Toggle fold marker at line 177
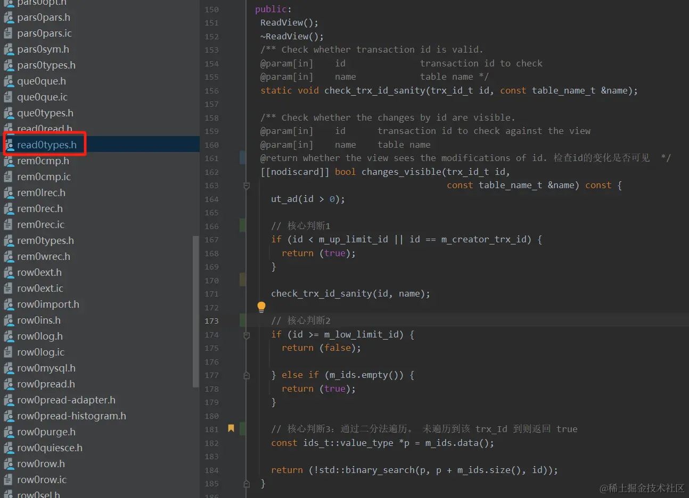Viewport: 689px width, 498px height. click(x=247, y=375)
